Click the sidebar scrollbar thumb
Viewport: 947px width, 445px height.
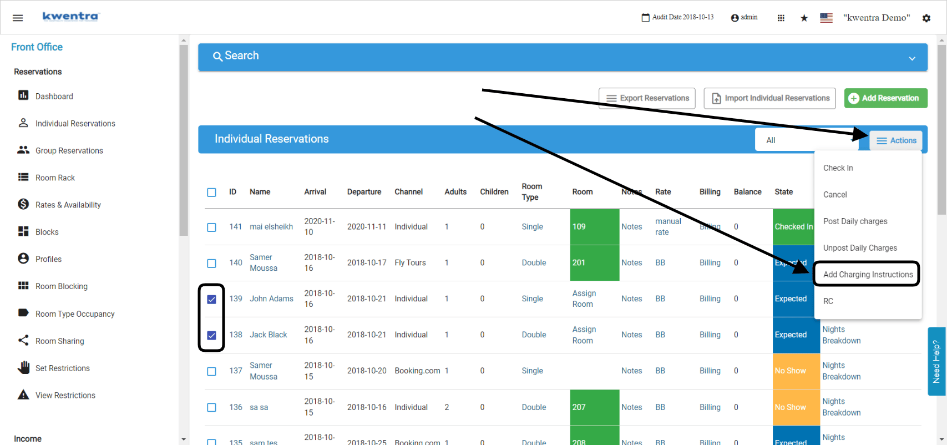[x=184, y=140]
